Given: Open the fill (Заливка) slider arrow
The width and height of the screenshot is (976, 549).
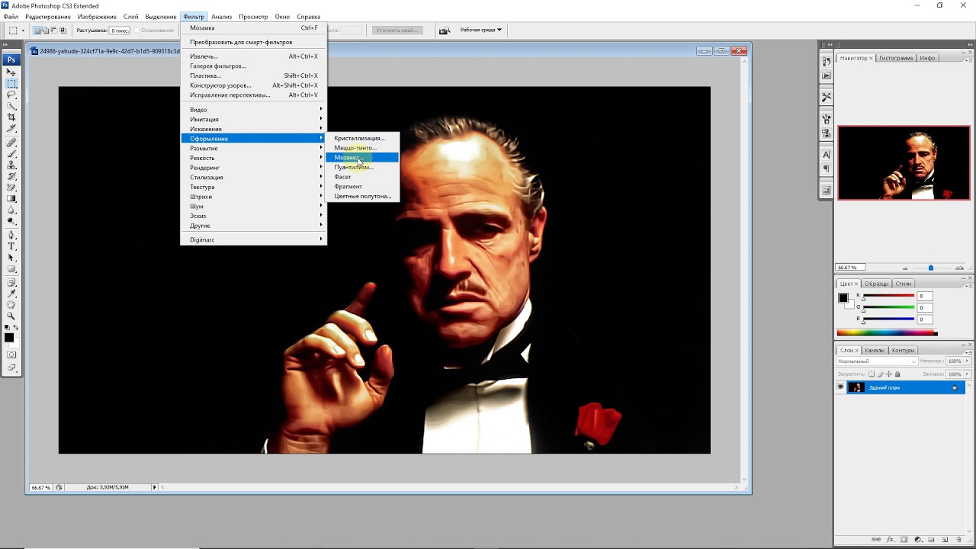Looking at the screenshot, I should coord(968,374).
